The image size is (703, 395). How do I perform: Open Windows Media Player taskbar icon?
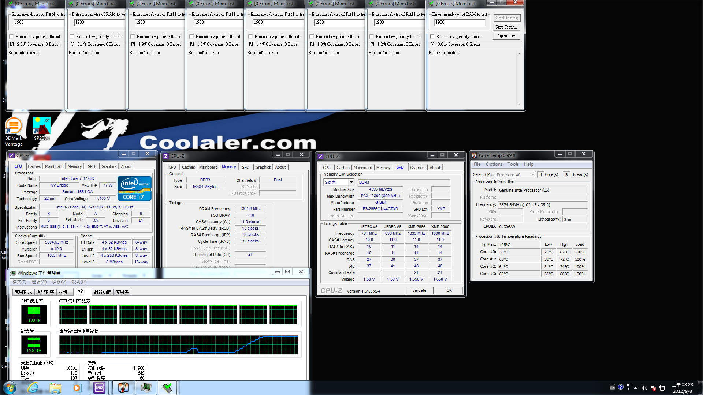pyautogui.click(x=77, y=388)
